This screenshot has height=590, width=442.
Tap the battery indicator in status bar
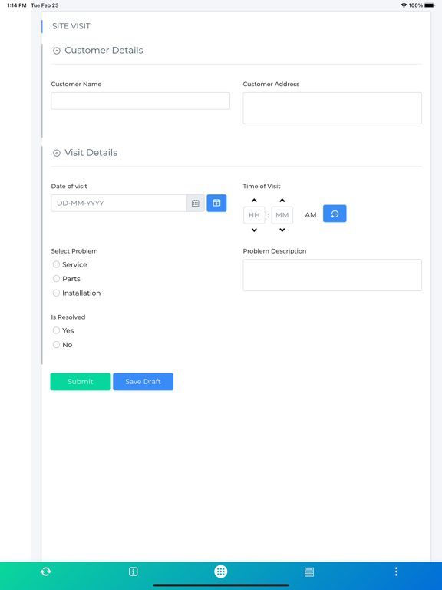point(430,5)
